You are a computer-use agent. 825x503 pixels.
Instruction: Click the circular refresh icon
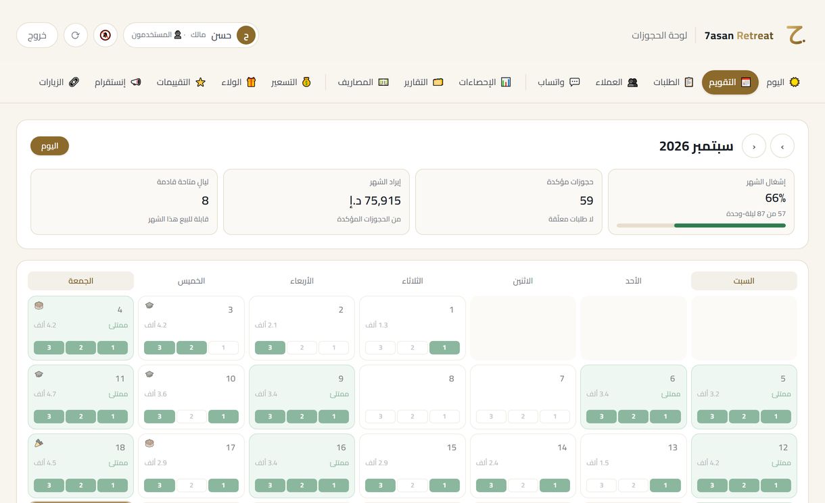click(76, 35)
